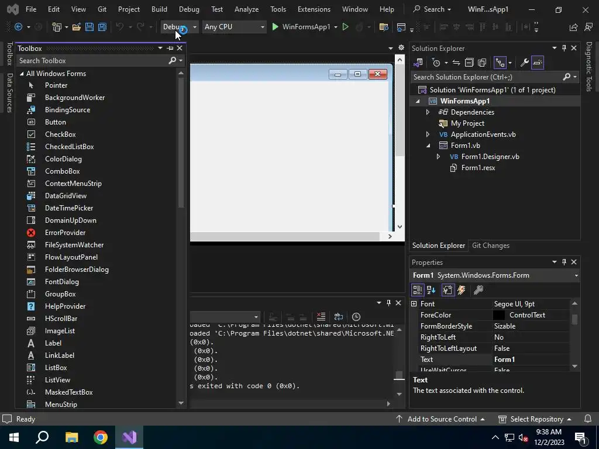Screen dimensions: 599x449
Task: Click the Open File folder icon
Action: pos(77,27)
